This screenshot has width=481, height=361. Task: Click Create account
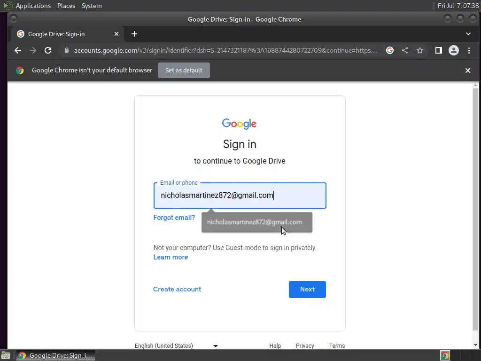click(177, 289)
